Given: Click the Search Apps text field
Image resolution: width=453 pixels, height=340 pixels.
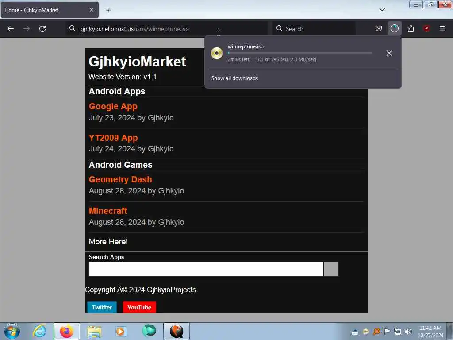Looking at the screenshot, I should (206, 269).
